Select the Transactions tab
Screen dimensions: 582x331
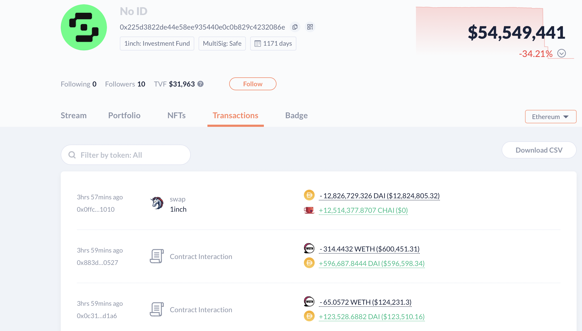pyautogui.click(x=235, y=116)
